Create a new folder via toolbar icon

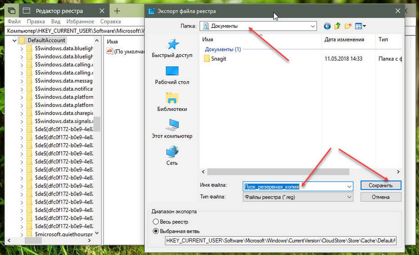pos(348,26)
